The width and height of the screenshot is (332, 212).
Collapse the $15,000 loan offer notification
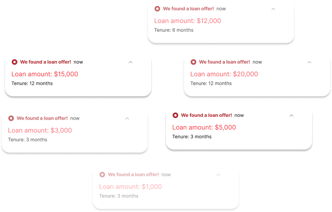point(130,62)
